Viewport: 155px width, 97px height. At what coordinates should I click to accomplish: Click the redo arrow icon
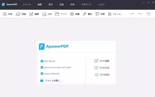click(x=132, y=14)
